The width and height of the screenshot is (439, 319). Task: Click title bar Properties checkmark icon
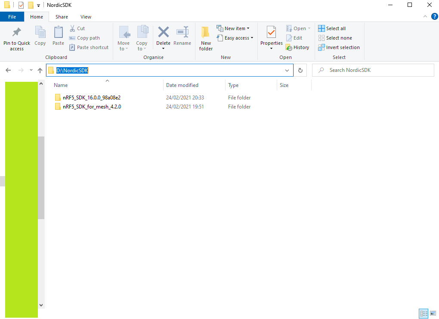(x=21, y=5)
